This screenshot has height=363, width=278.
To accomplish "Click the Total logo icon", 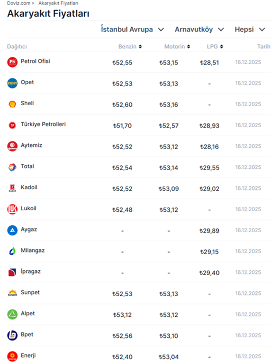I will tap(12, 167).
